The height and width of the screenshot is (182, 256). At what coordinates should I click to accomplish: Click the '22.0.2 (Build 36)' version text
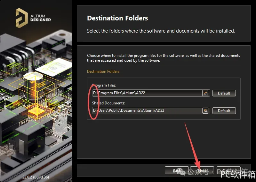36,177
